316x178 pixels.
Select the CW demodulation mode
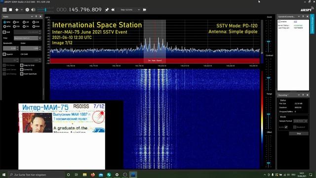[x=26, y=26]
